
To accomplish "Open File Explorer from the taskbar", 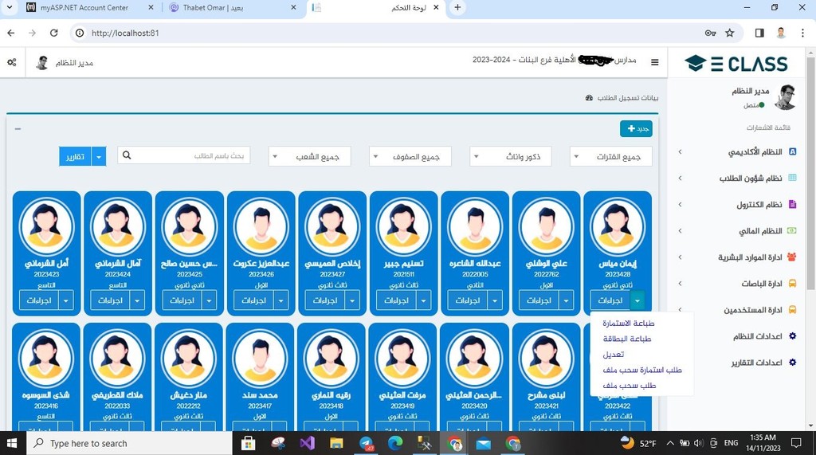I will tap(336, 443).
